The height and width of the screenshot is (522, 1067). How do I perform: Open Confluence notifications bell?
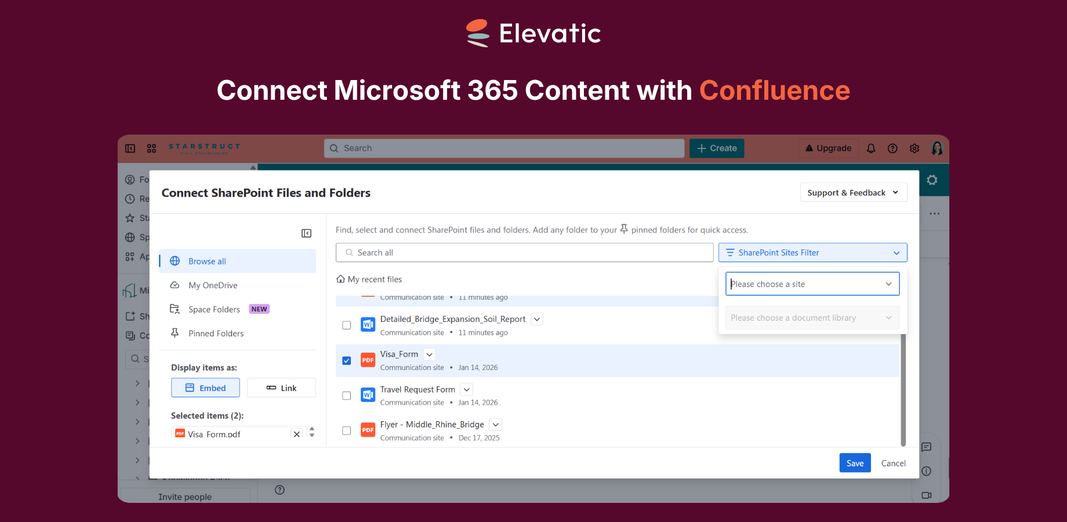click(x=871, y=148)
